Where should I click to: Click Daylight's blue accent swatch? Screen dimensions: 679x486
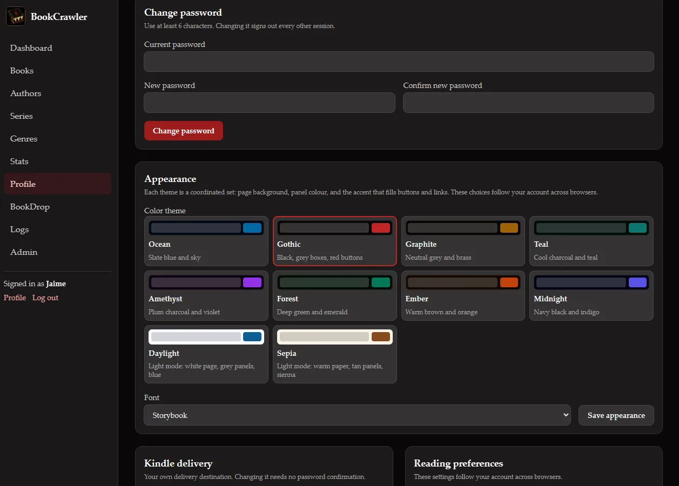pyautogui.click(x=252, y=337)
